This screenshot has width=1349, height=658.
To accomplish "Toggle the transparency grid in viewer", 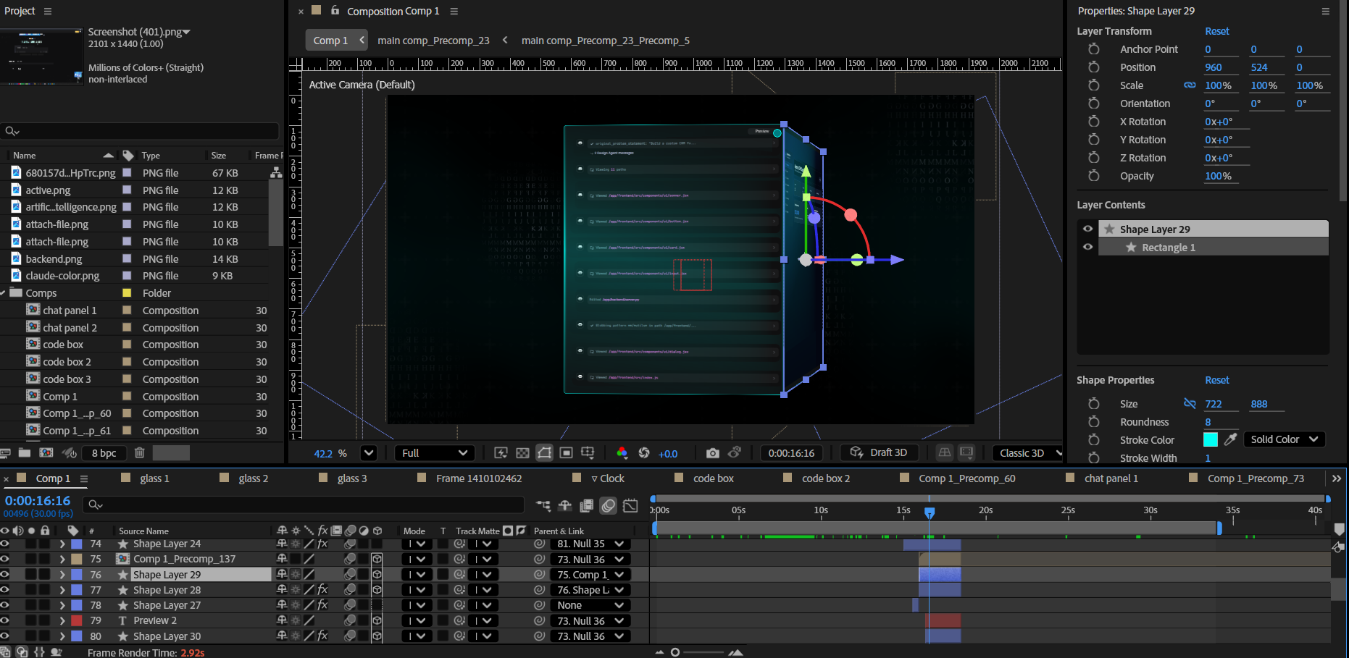I will point(522,453).
